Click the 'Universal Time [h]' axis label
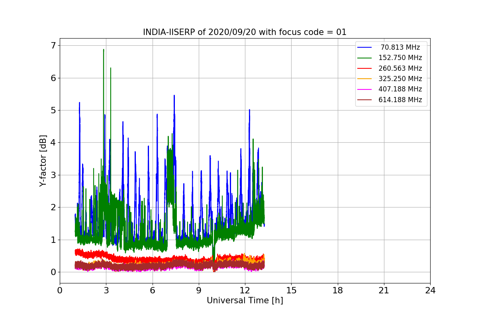 (245, 301)
